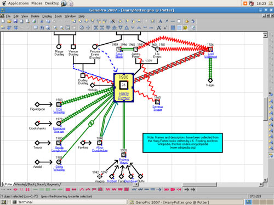
Task: Click the blank New document icon
Action: click(x=3, y=21)
